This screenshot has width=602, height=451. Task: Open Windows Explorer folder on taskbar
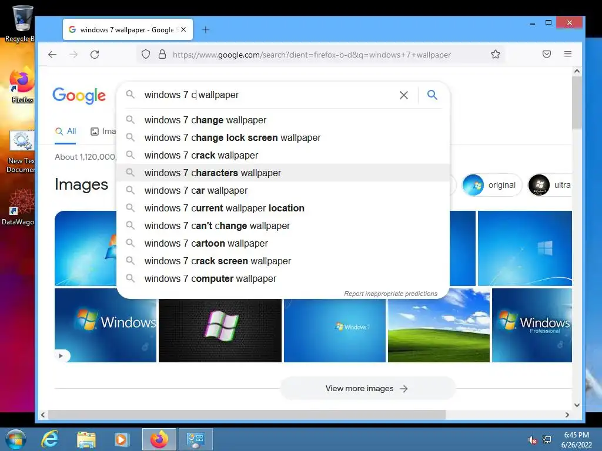86,439
